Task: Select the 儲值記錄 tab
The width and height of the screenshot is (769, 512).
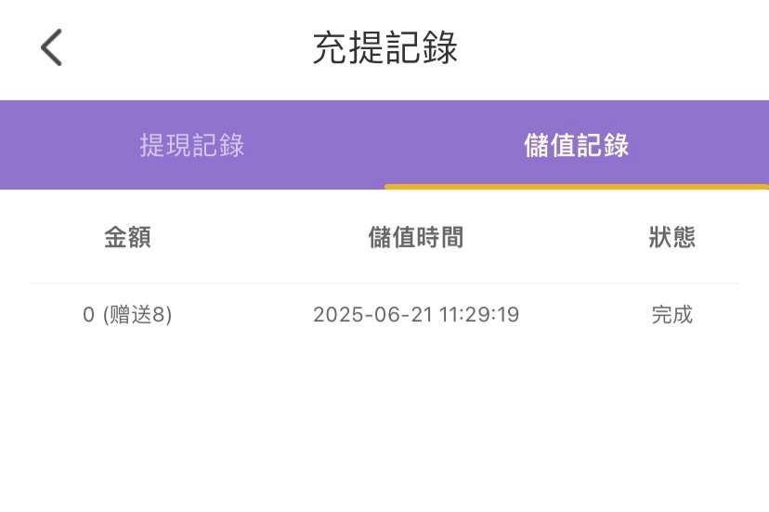Action: (x=576, y=145)
